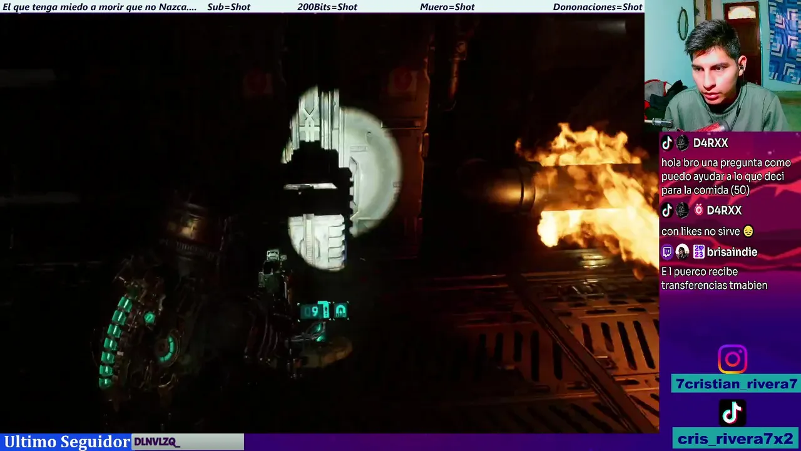Select the in-game ammo counter hologram
Image resolution: width=801 pixels, height=451 pixels.
(x=324, y=310)
